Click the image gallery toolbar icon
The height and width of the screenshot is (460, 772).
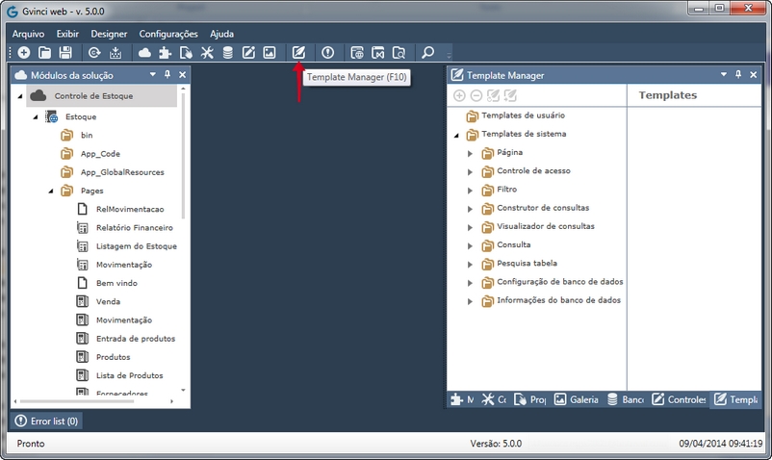click(270, 53)
